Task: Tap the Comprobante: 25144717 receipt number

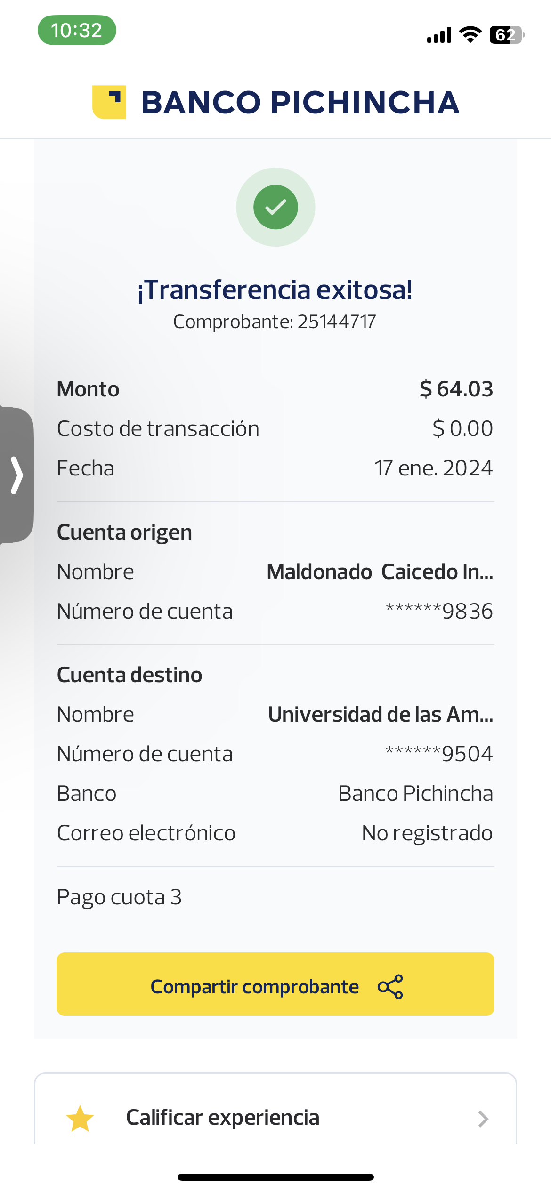Action: 275,322
